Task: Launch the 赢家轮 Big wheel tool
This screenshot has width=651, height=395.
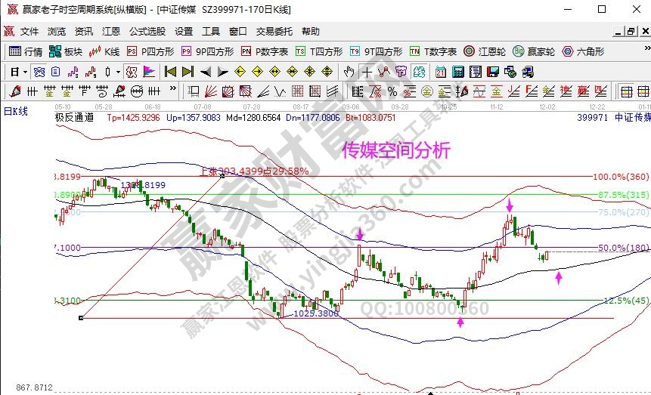Action: (x=533, y=52)
